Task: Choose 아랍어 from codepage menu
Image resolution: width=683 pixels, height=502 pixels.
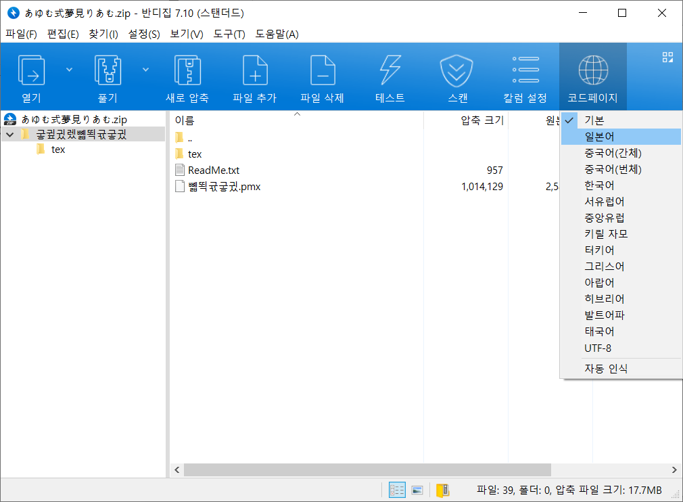Action: (x=621, y=282)
